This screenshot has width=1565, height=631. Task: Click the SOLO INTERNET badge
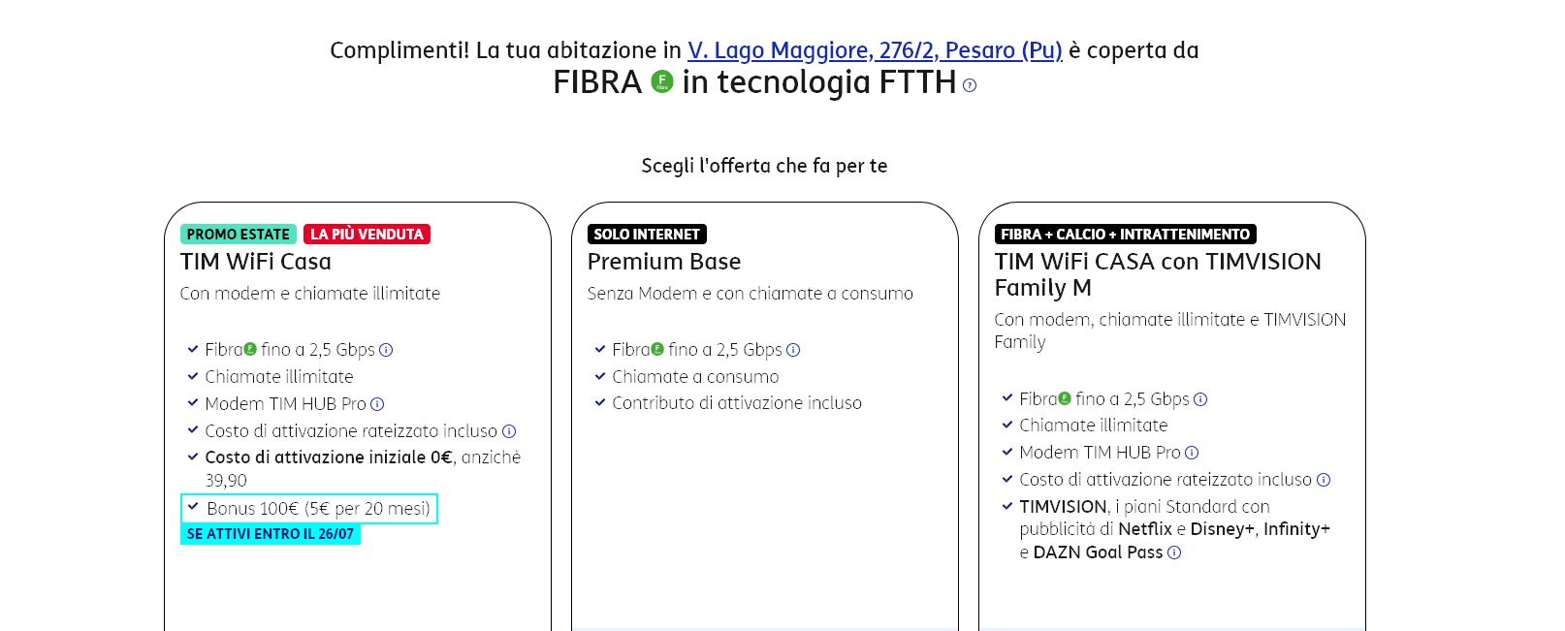(x=647, y=235)
